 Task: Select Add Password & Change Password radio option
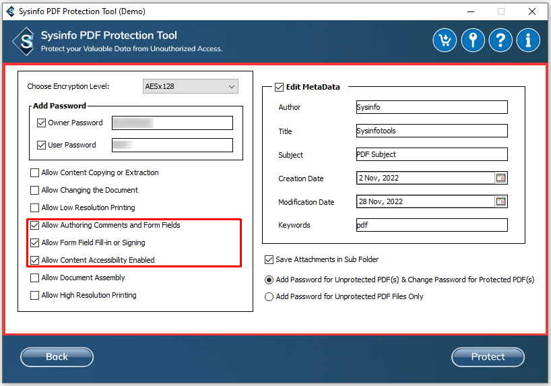pos(269,280)
